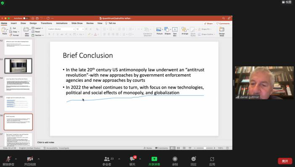The height and width of the screenshot is (167, 295).
Task: Adjust the zoom level slider
Action: [x=205, y=148]
